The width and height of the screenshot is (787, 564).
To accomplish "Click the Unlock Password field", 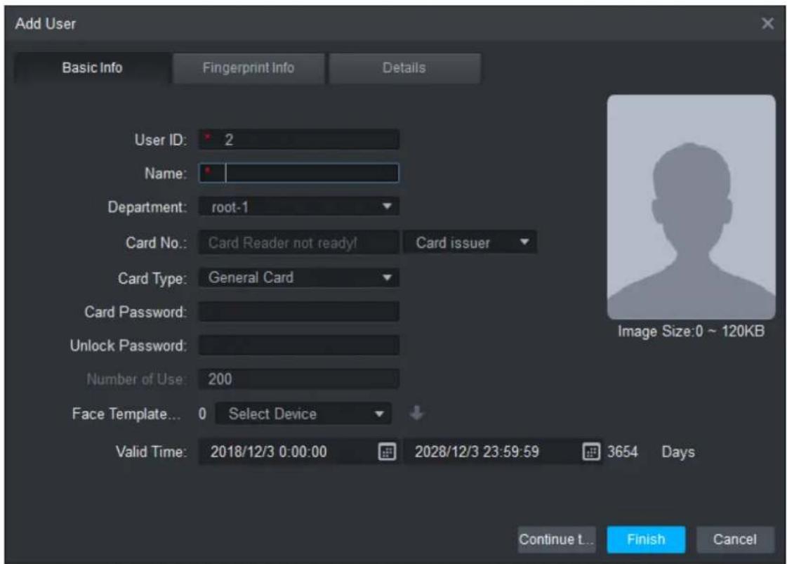I will coord(299,345).
